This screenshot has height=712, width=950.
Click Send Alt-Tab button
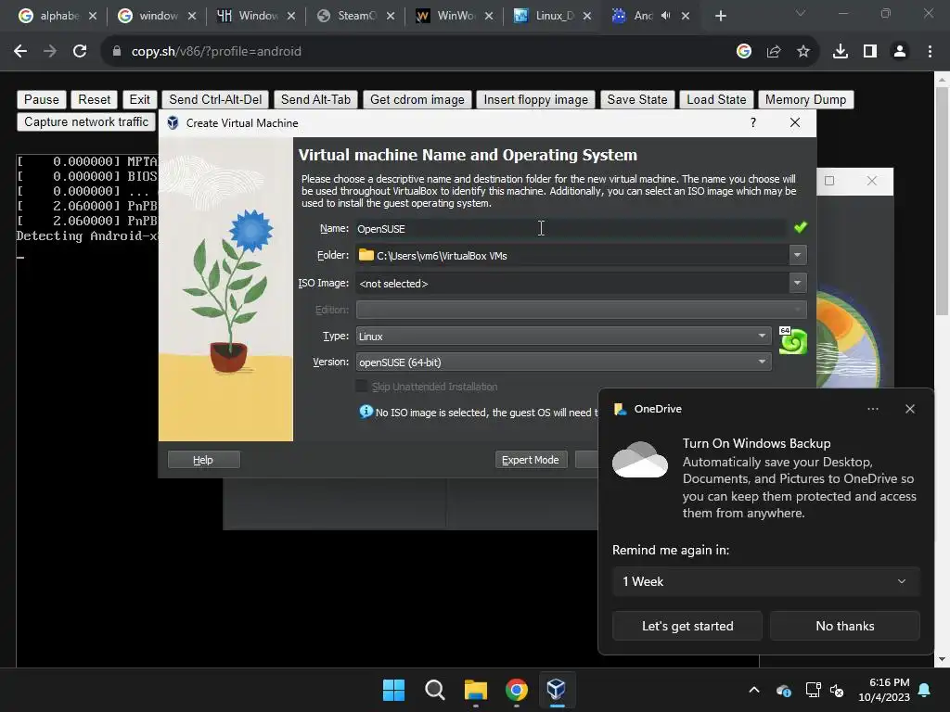click(x=315, y=99)
